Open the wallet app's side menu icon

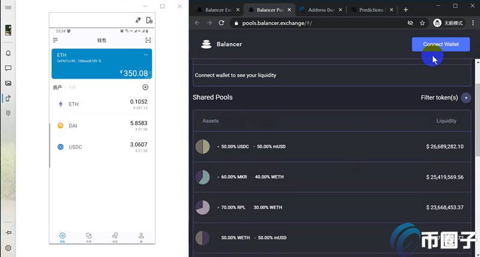click(x=55, y=40)
